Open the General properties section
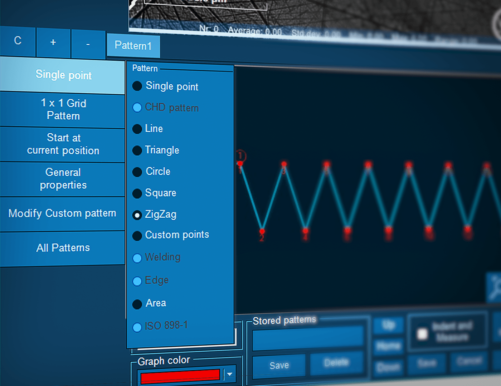The width and height of the screenshot is (501, 386). pyautogui.click(x=63, y=179)
